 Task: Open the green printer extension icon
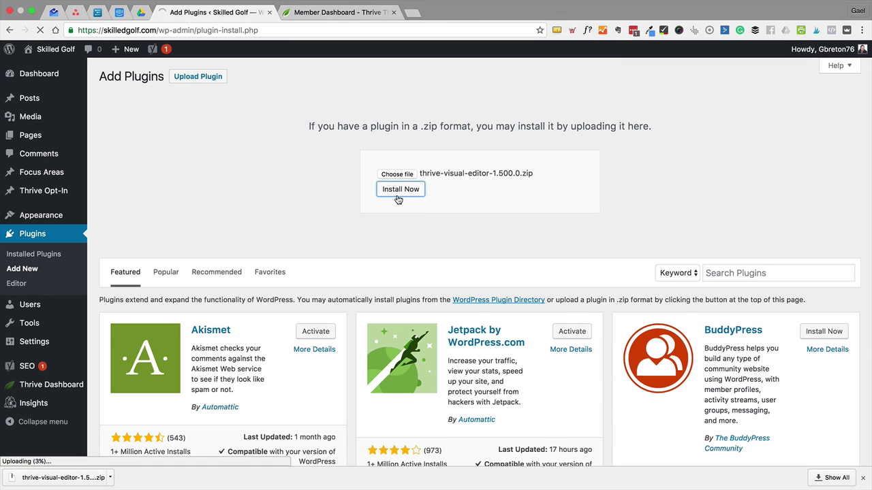(801, 30)
